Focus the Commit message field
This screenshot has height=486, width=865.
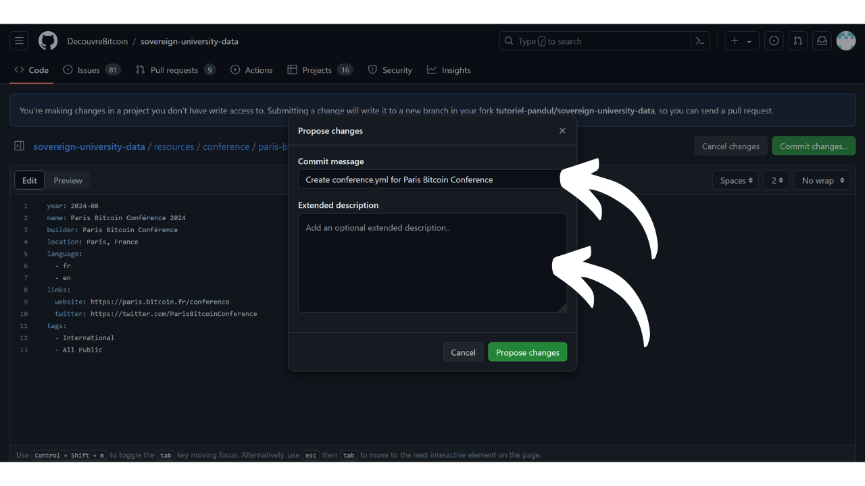tap(432, 180)
